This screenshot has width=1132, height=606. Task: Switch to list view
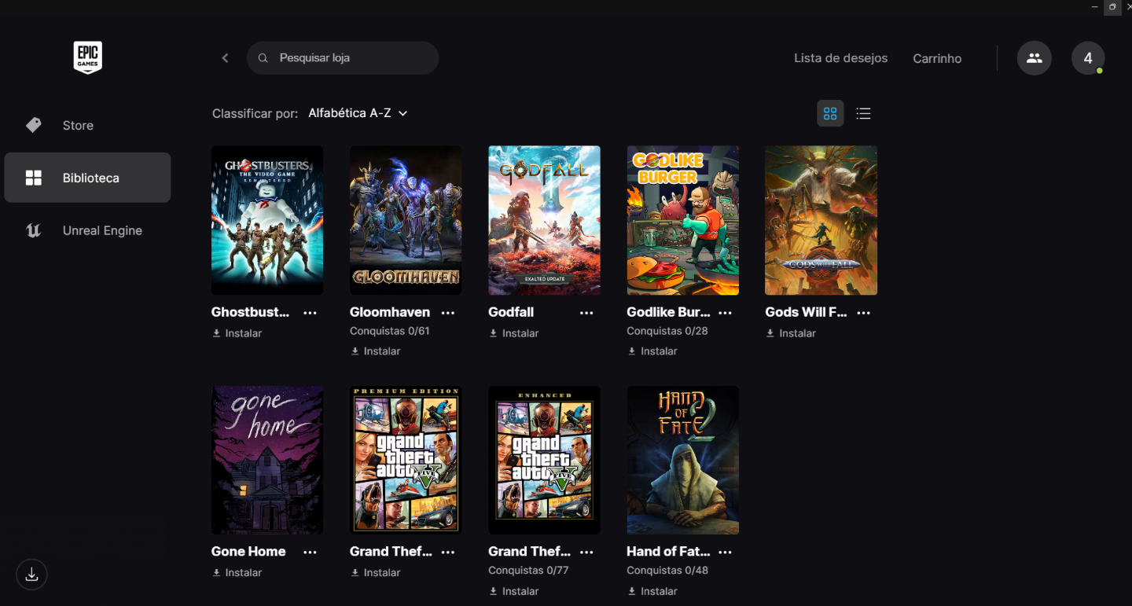click(x=863, y=113)
